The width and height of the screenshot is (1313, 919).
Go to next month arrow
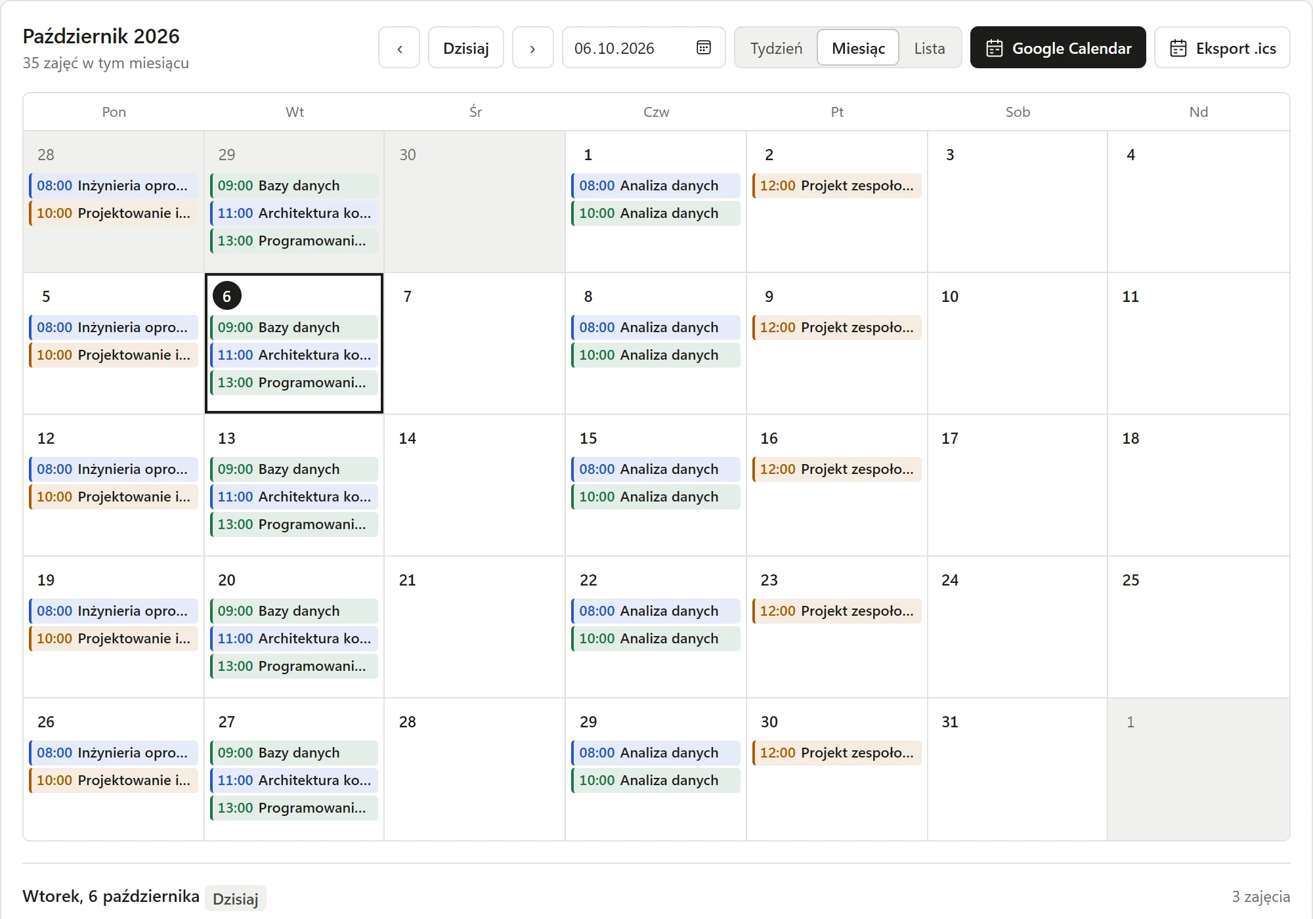point(532,48)
